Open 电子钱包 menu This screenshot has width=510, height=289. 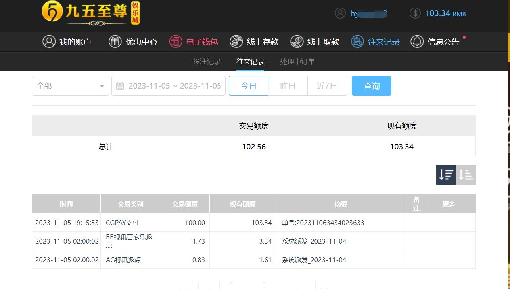click(202, 42)
